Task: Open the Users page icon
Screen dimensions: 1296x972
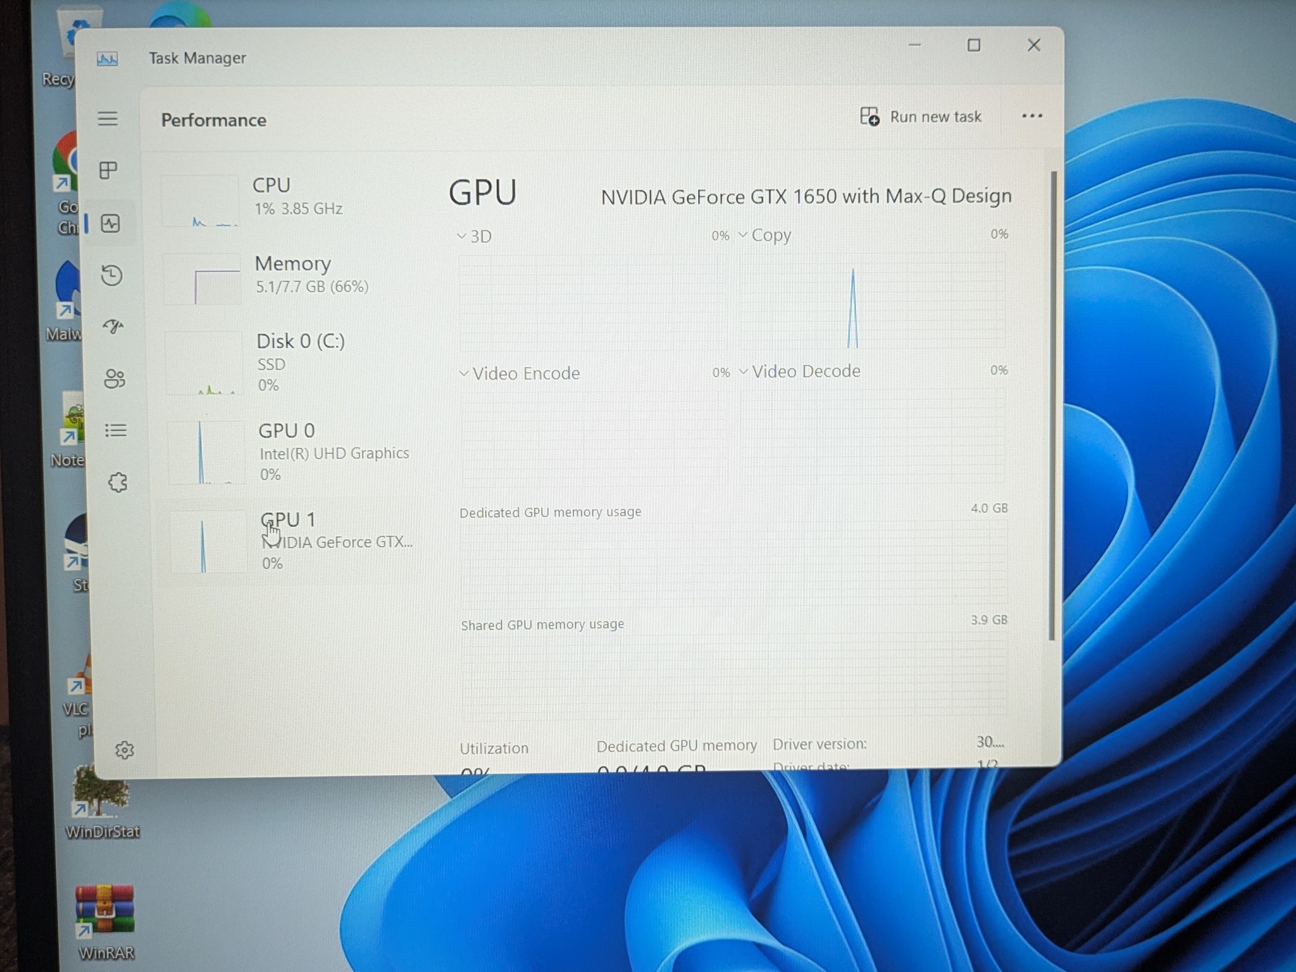Action: 115,378
